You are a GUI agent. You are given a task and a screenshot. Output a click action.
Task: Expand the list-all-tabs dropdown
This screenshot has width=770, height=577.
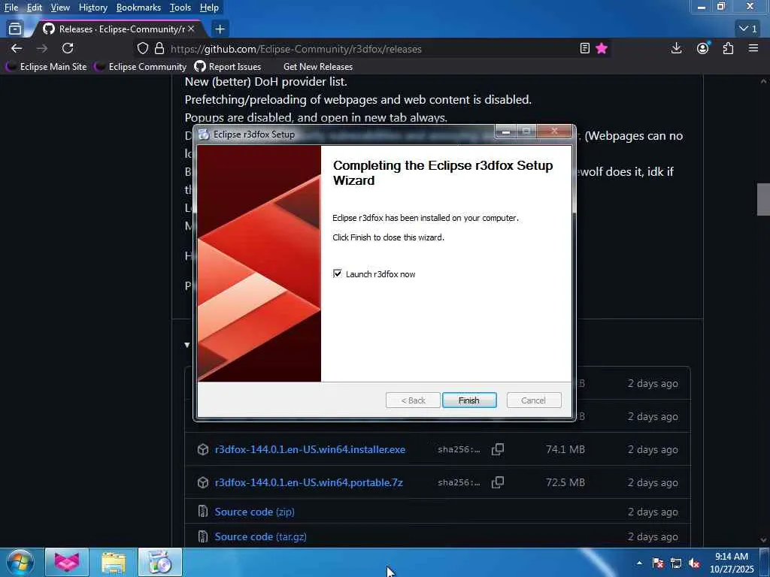pos(748,29)
